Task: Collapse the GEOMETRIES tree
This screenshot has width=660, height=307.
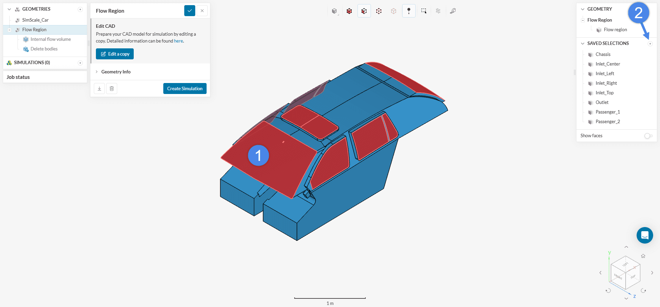Action: point(9,9)
